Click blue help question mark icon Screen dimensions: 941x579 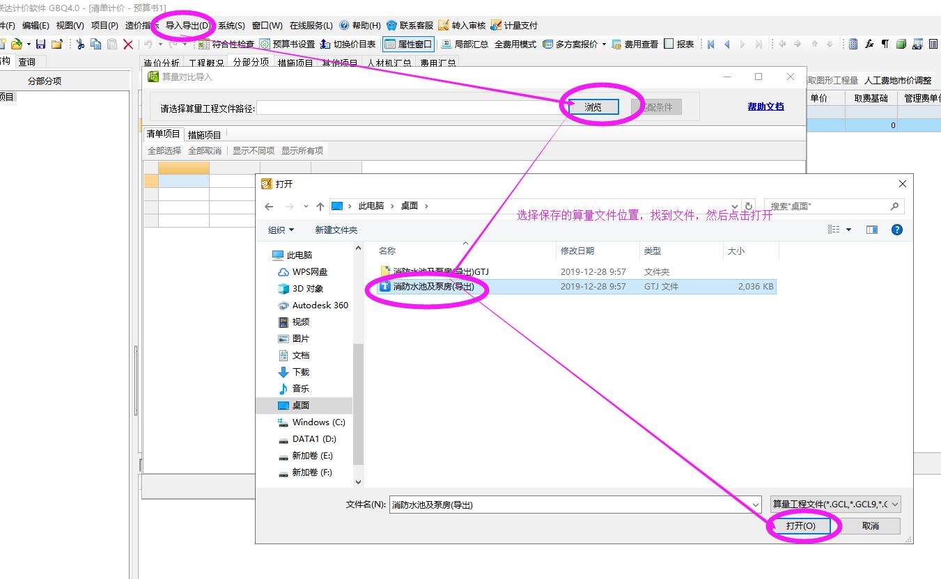tap(897, 230)
